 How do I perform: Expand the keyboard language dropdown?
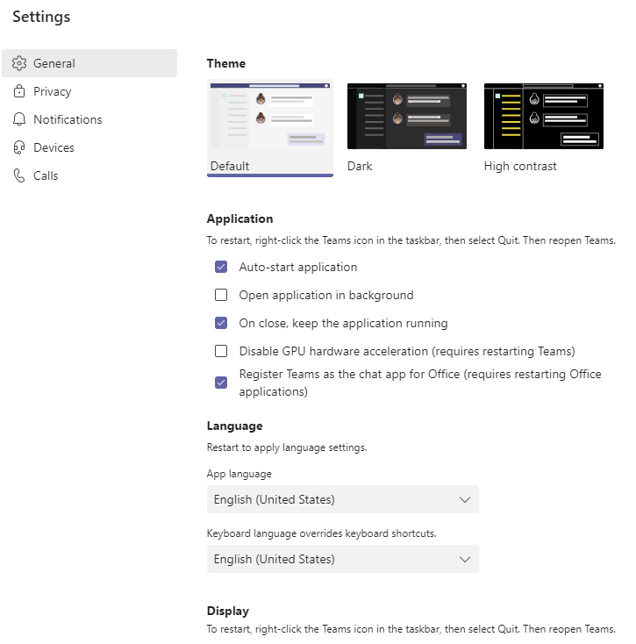coord(343,559)
